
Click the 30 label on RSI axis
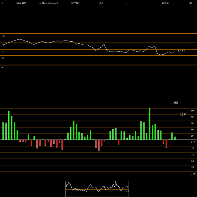point(3,58)
